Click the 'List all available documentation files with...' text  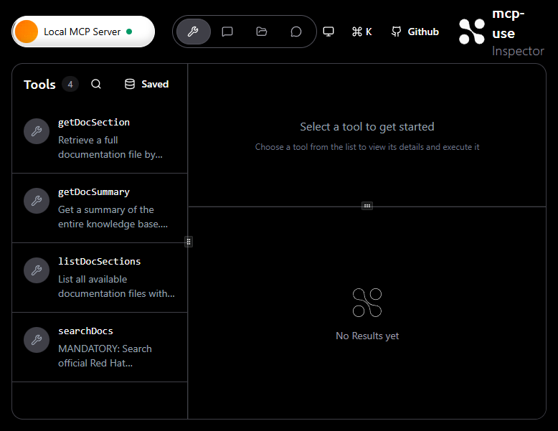[x=116, y=287]
